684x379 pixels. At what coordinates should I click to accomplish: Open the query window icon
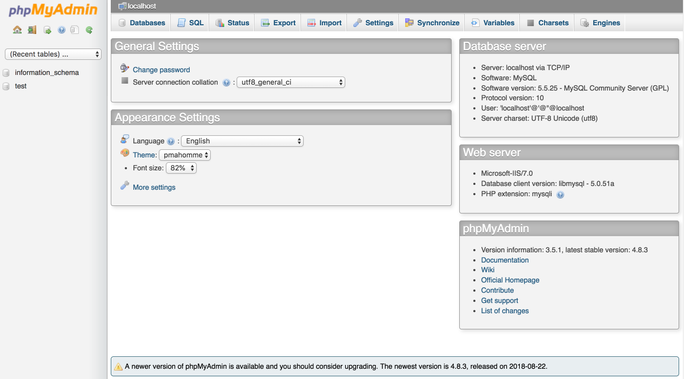pos(47,30)
